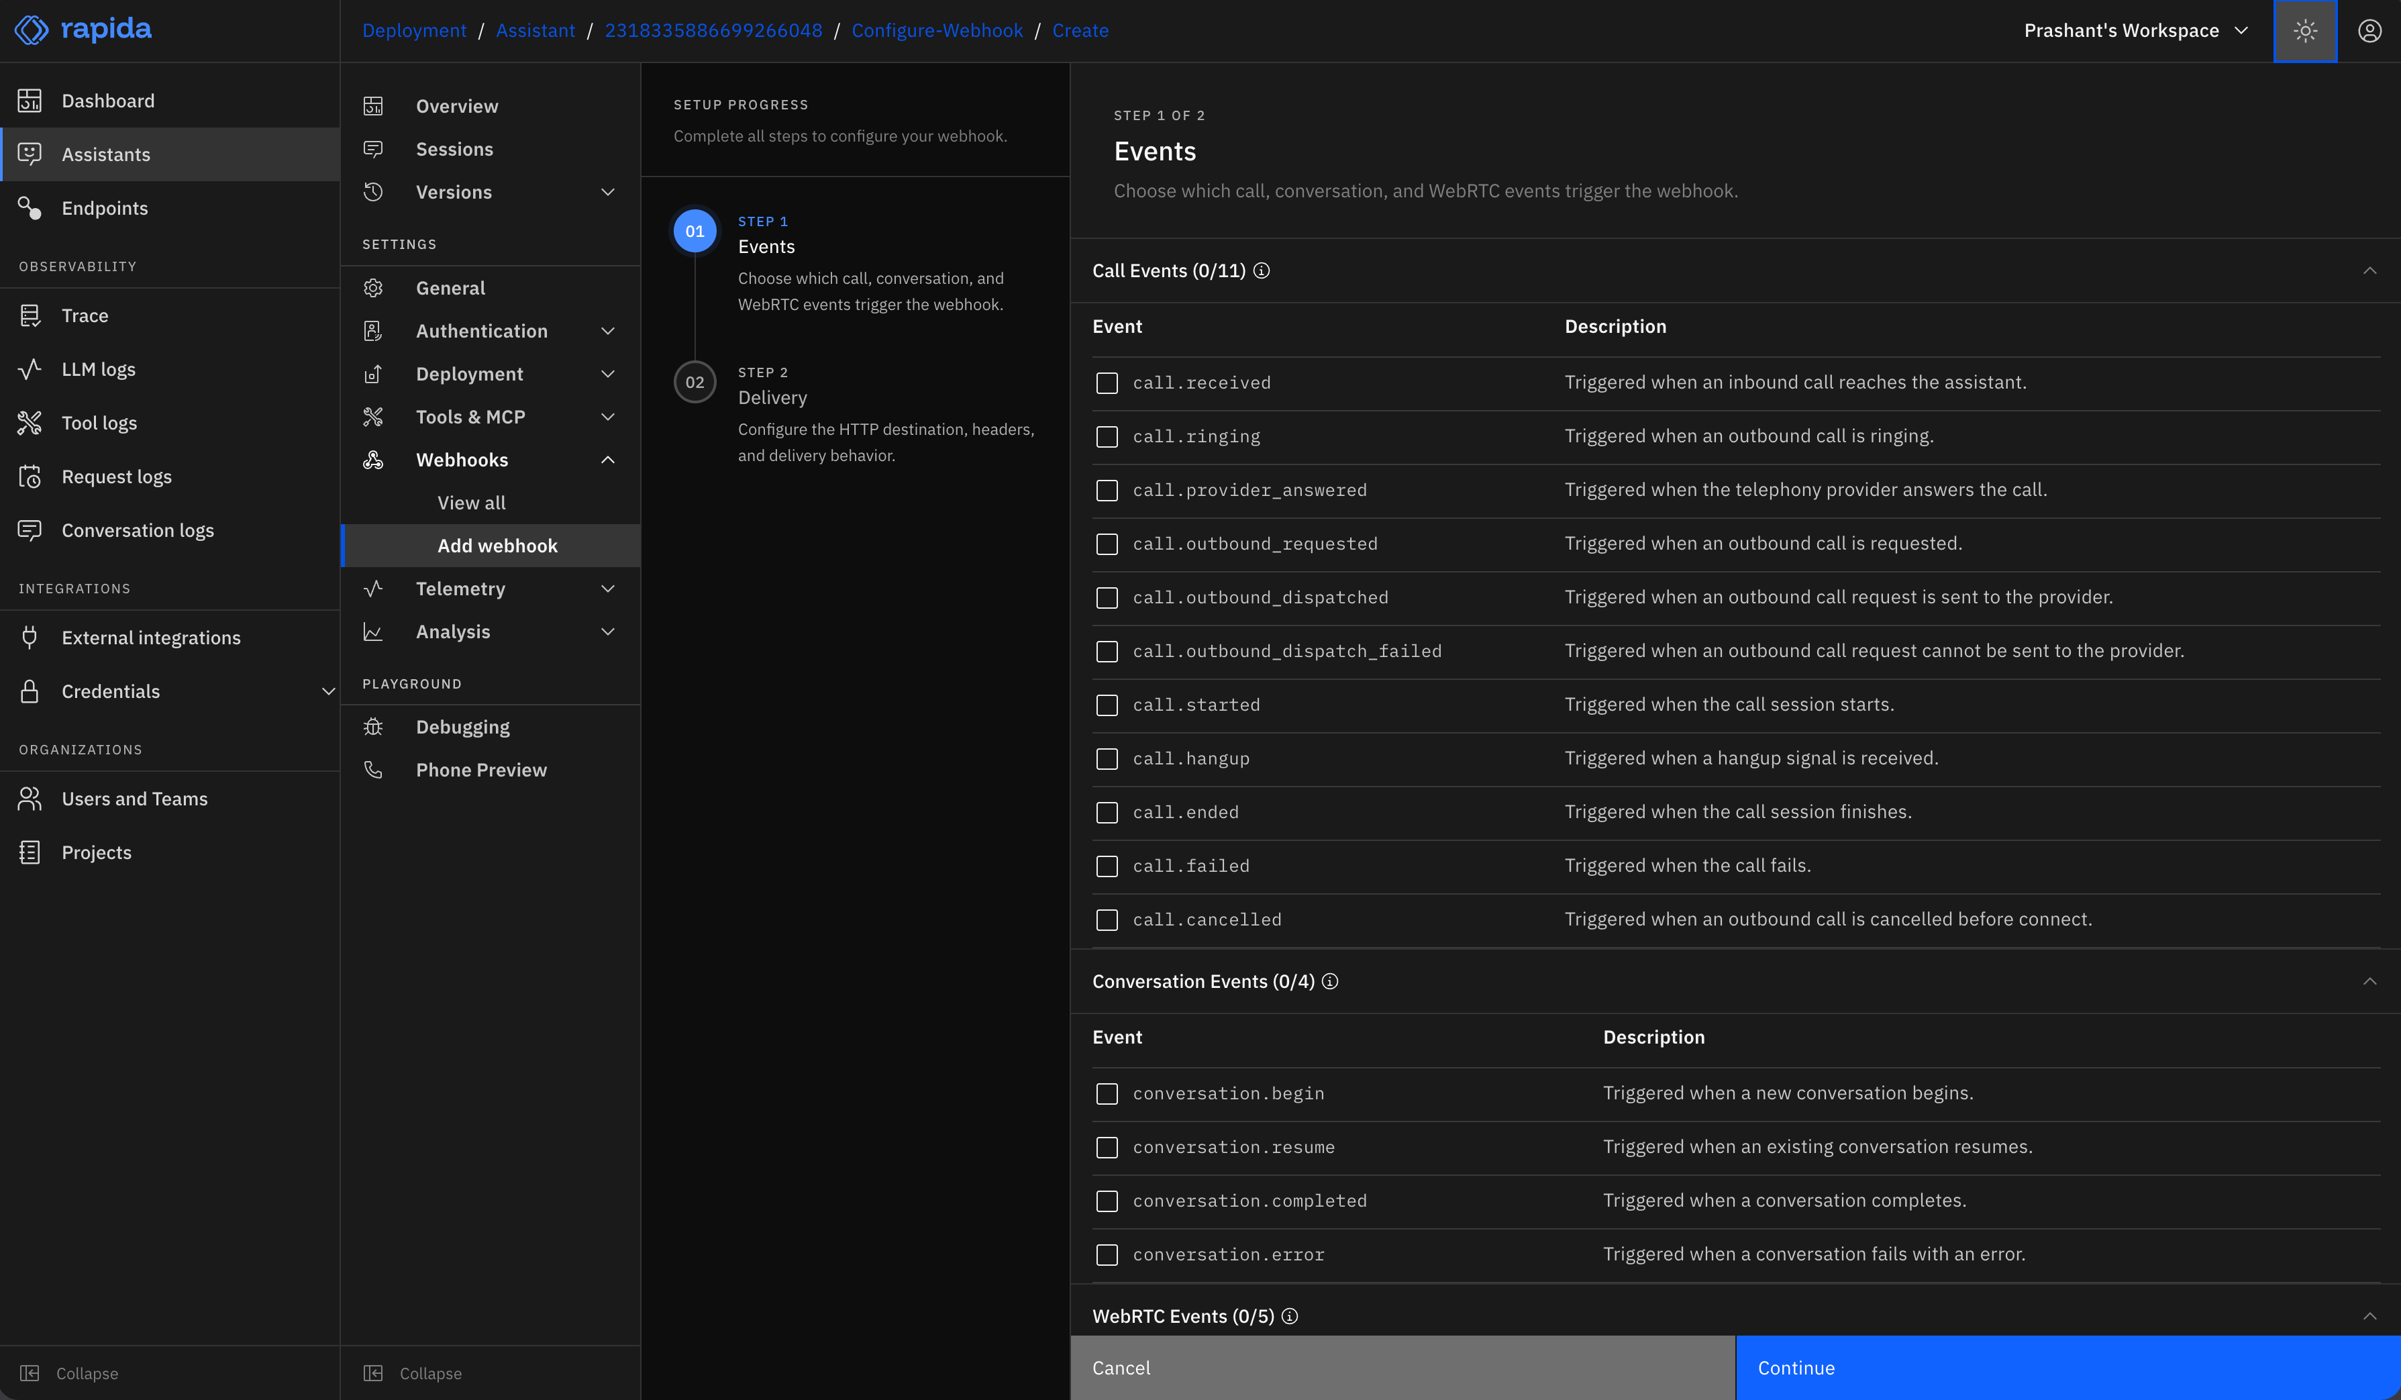The image size is (2401, 1400).
Task: Open the Deployment breadcrumb link
Action: tap(415, 30)
